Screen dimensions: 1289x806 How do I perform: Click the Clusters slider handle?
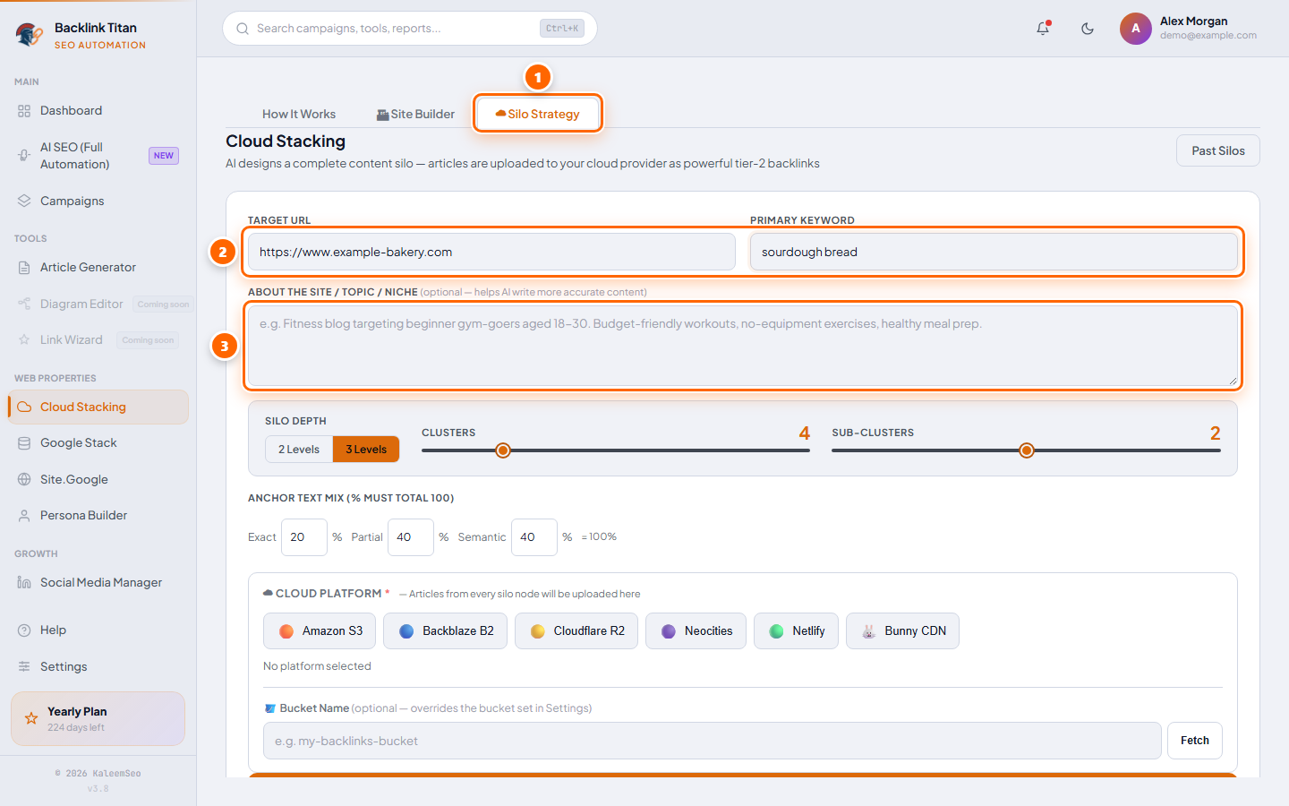click(503, 450)
